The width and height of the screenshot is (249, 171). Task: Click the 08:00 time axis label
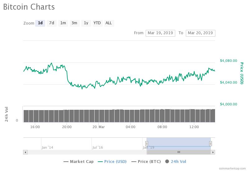(x=162, y=127)
